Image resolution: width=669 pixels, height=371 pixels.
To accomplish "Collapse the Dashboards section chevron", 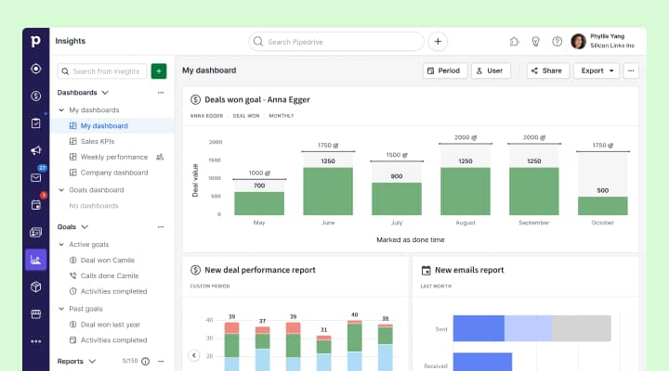I will (105, 93).
